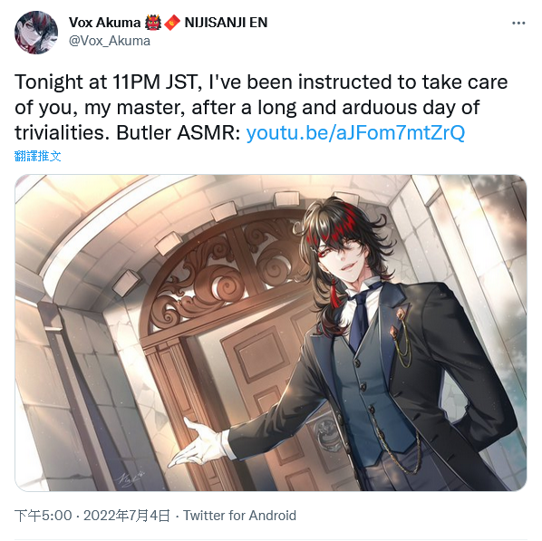Viewport: 542px width, 541px height.
Task: Click the artist signature on the artwork
Action: (130, 478)
